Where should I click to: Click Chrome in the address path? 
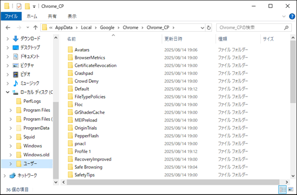click(130, 28)
